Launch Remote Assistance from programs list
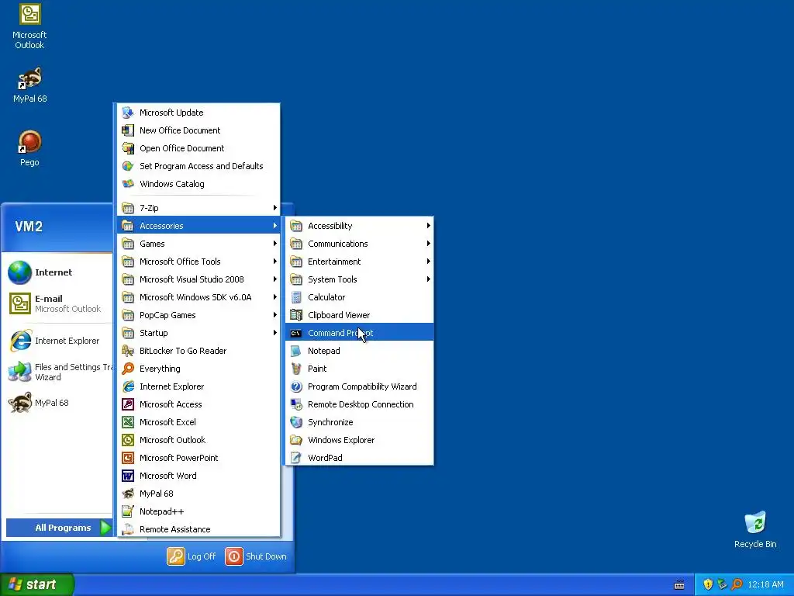Screen dimensions: 794x596 [198, 529]
